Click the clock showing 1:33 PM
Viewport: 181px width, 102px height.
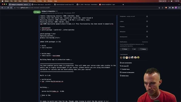[x=177, y=1]
